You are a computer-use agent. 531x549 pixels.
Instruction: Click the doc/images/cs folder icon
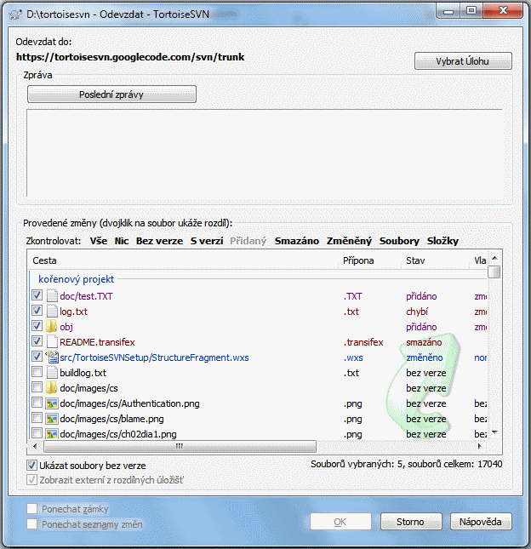51,387
